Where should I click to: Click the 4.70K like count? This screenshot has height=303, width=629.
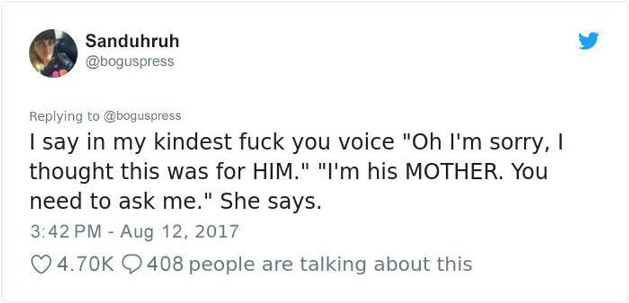pos(85,264)
